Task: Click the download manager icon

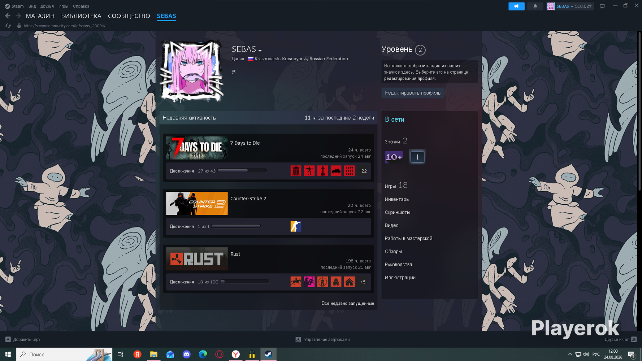Action: pos(298,339)
